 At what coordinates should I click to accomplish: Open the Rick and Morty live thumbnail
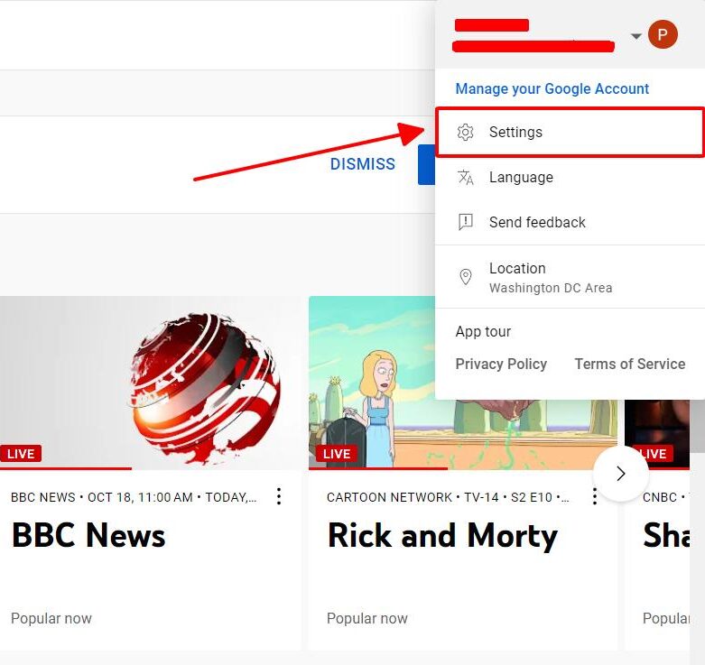[x=463, y=383]
